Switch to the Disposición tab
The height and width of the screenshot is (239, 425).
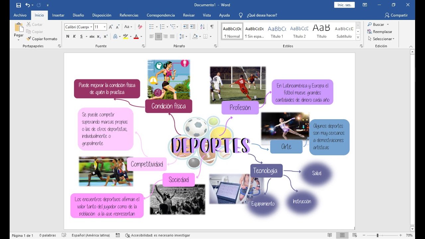tap(102, 15)
